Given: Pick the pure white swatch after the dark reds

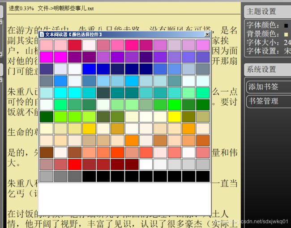Looking at the screenshot, I should pyautogui.click(x=146, y=165).
